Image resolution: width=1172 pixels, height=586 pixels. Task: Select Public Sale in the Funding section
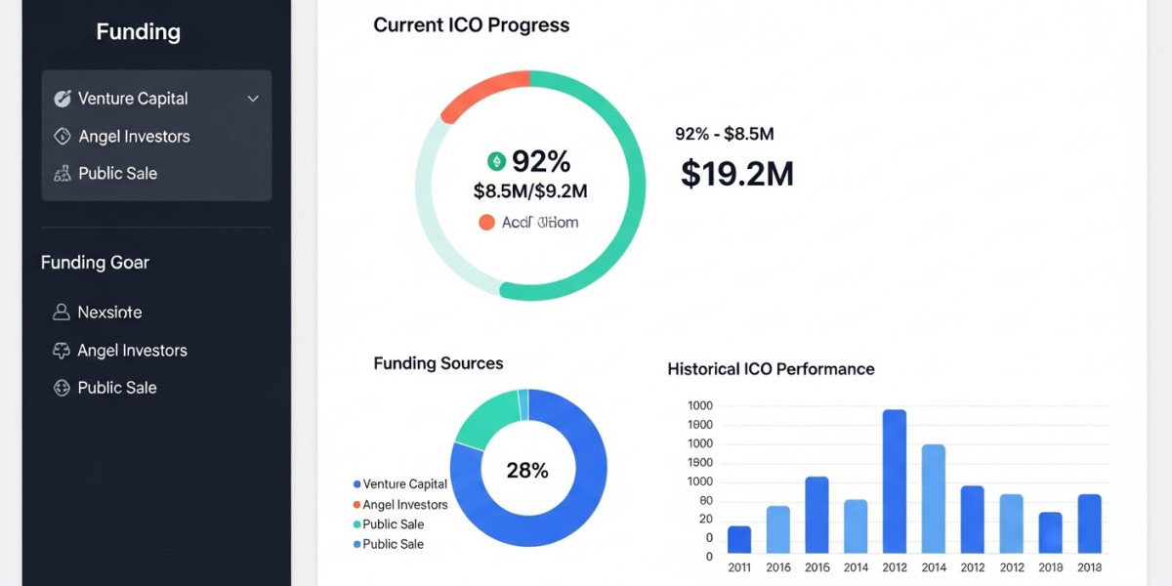117,174
